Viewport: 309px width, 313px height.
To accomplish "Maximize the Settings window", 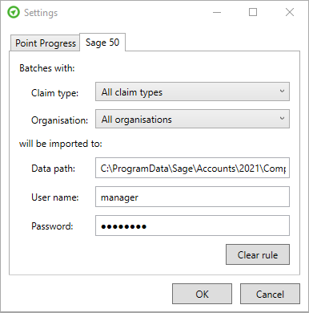I will (x=253, y=12).
